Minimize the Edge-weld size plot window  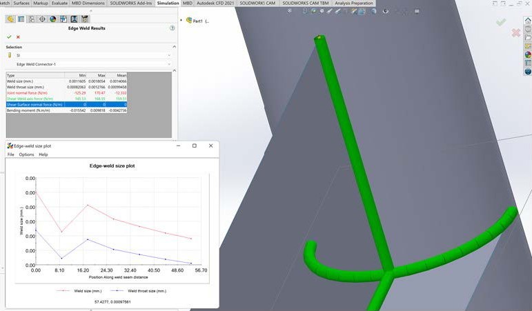tap(179, 146)
